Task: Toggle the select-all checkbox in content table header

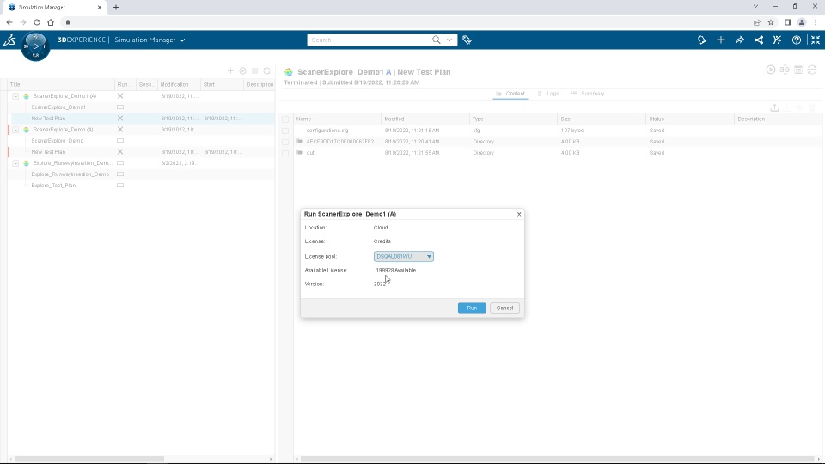Action: pyautogui.click(x=285, y=119)
